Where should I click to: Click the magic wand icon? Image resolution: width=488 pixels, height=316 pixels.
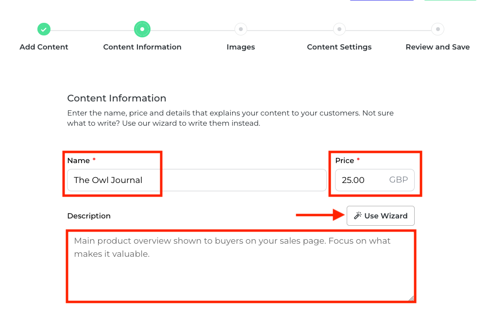(x=358, y=216)
